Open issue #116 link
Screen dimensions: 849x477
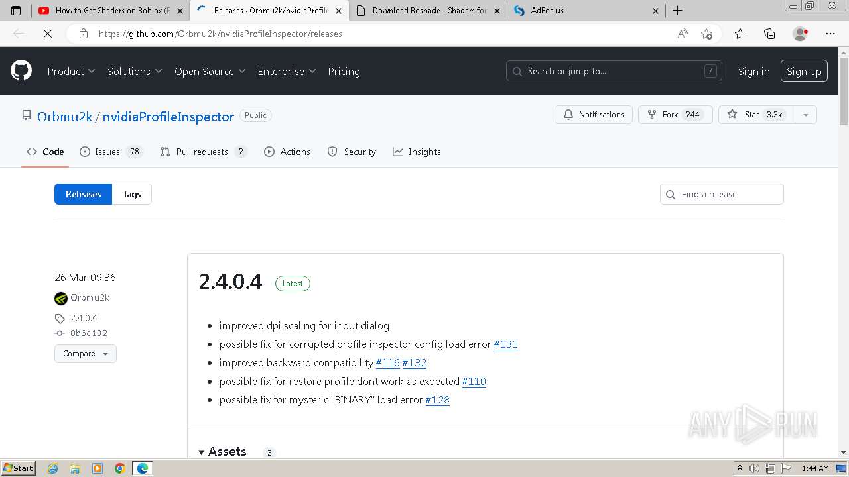pyautogui.click(x=387, y=362)
